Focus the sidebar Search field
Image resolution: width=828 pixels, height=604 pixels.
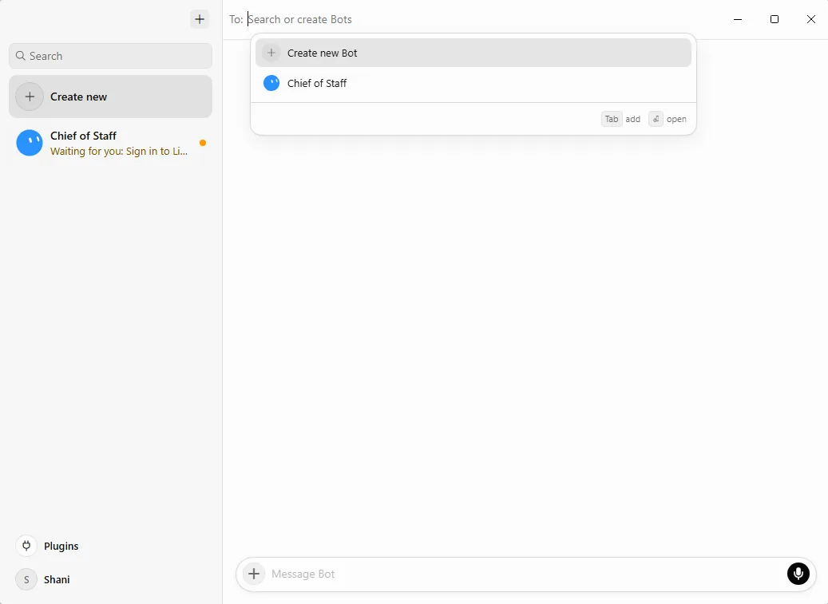pos(110,56)
